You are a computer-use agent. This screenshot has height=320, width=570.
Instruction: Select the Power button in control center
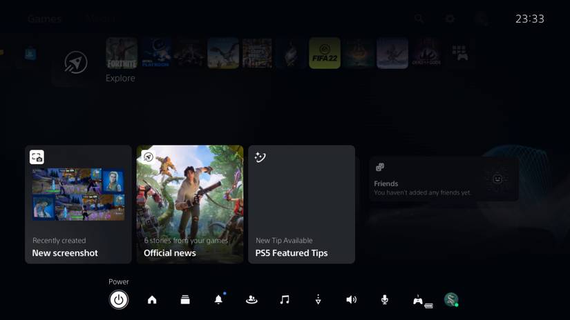point(119,300)
